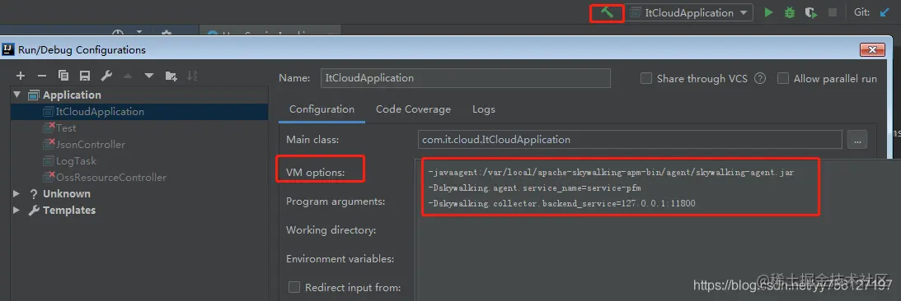
Task: Toggle the Redirect input from checkbox
Action: pyautogui.click(x=294, y=287)
